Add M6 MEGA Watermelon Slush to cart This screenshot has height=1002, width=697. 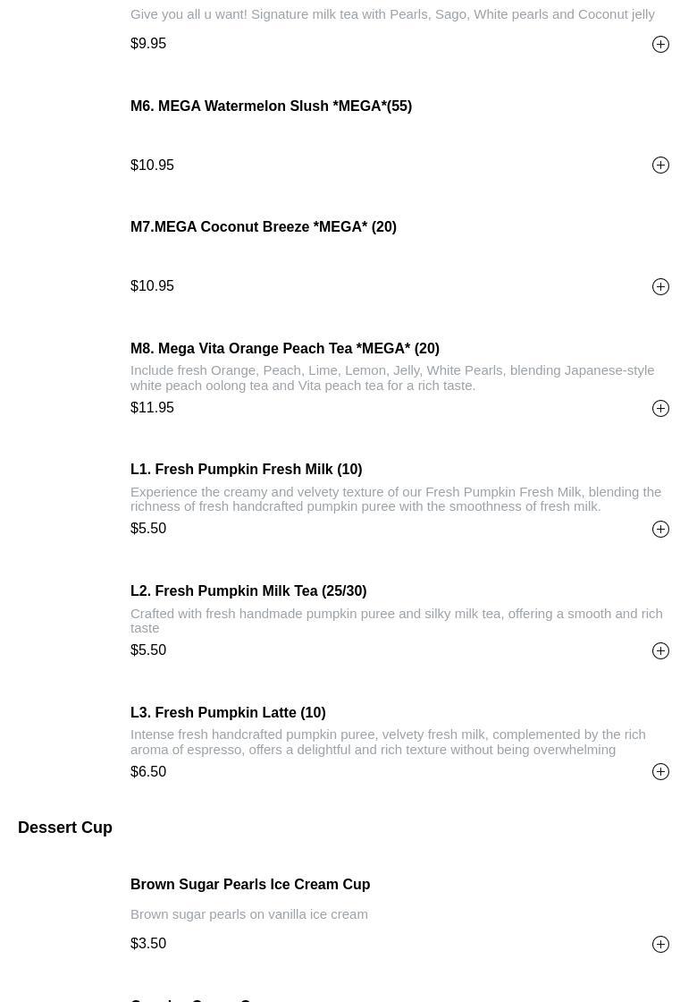(x=660, y=166)
